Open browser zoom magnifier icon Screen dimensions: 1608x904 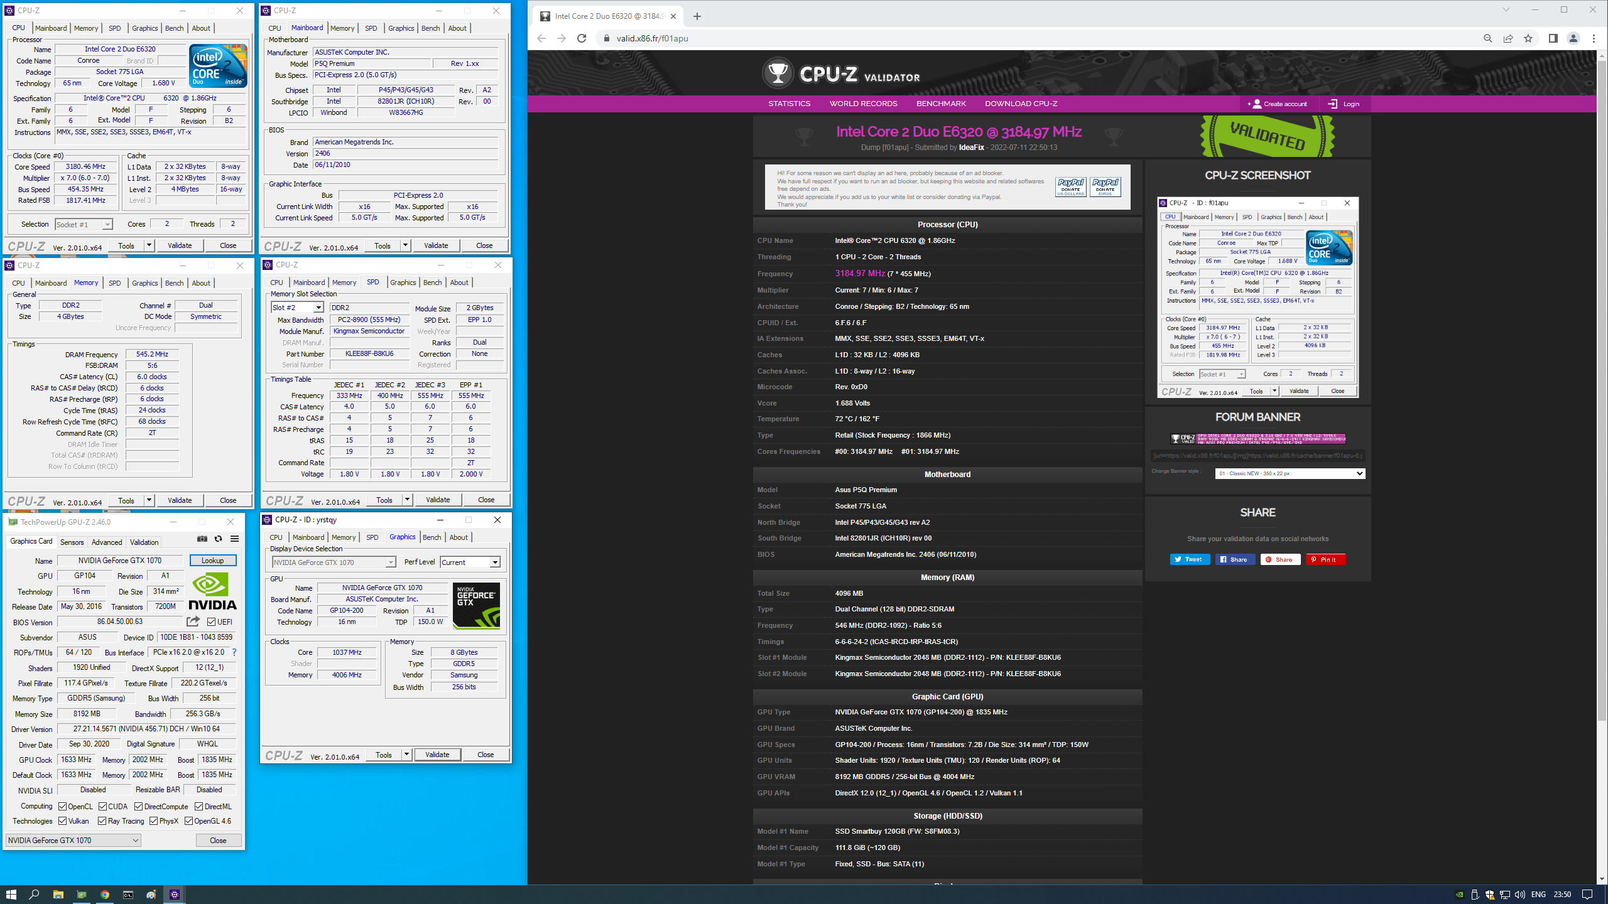coord(1488,38)
